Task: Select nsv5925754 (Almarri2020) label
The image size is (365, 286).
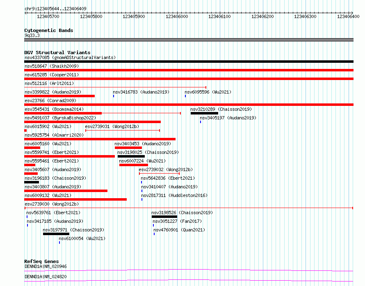Action: 54,135
